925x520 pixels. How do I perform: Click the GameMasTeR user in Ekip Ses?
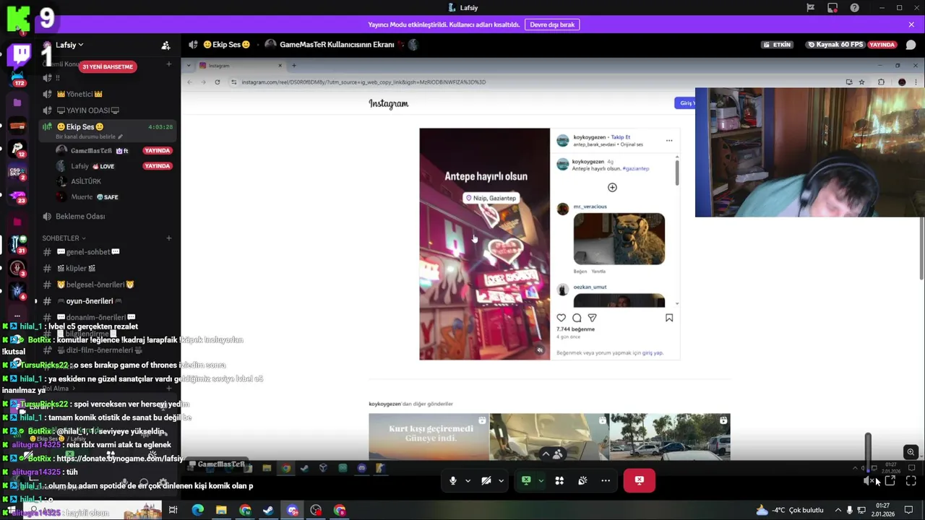pyautogui.click(x=91, y=151)
